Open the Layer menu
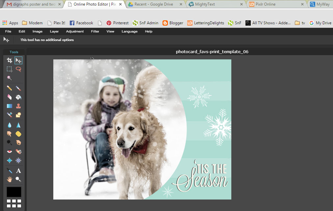 pyautogui.click(x=54, y=32)
